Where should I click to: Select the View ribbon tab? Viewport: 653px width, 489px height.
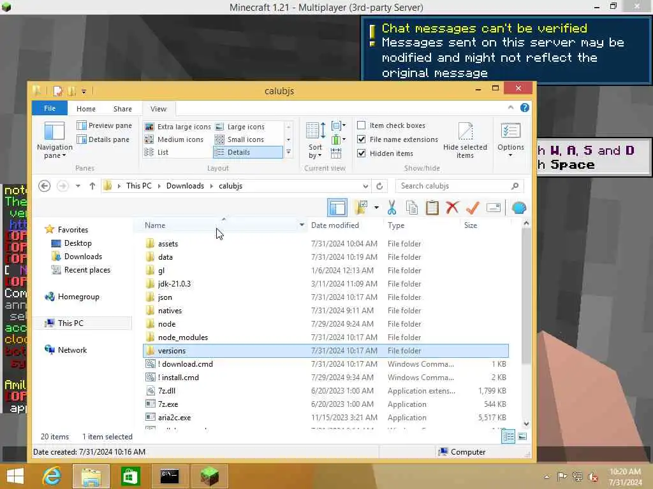pos(158,108)
